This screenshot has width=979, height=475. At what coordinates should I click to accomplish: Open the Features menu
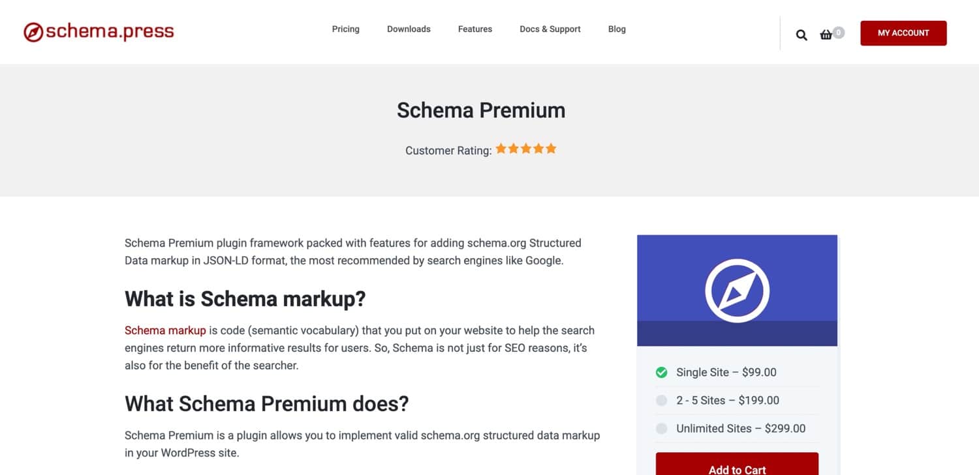(474, 29)
